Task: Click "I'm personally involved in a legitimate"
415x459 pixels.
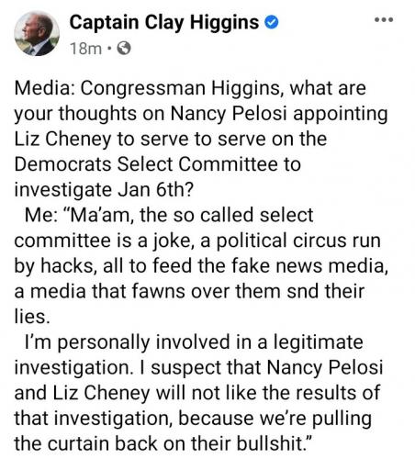Action: click(x=194, y=341)
